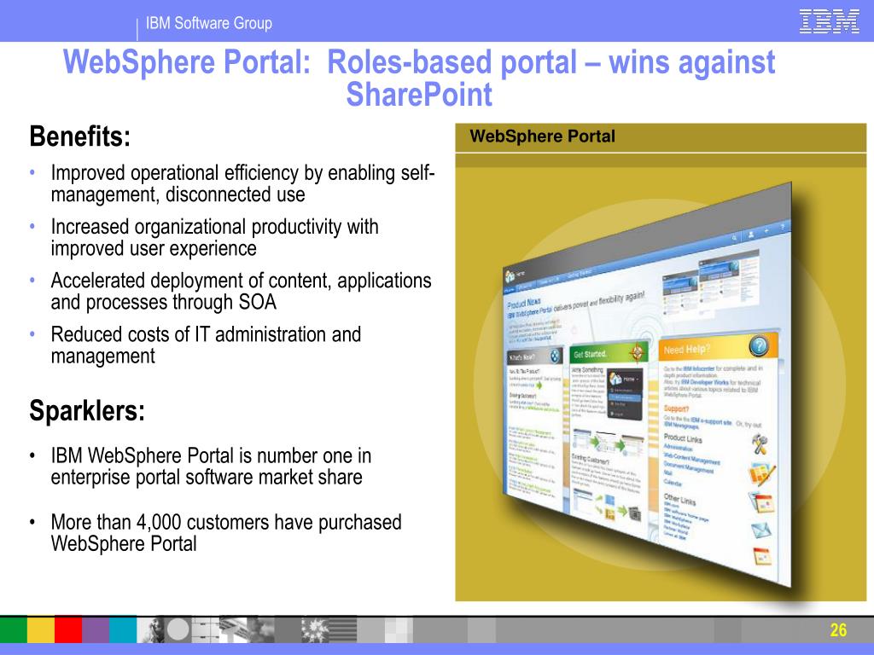Click the question mark in portal toolbar
The height and width of the screenshot is (655, 874).
(783, 226)
